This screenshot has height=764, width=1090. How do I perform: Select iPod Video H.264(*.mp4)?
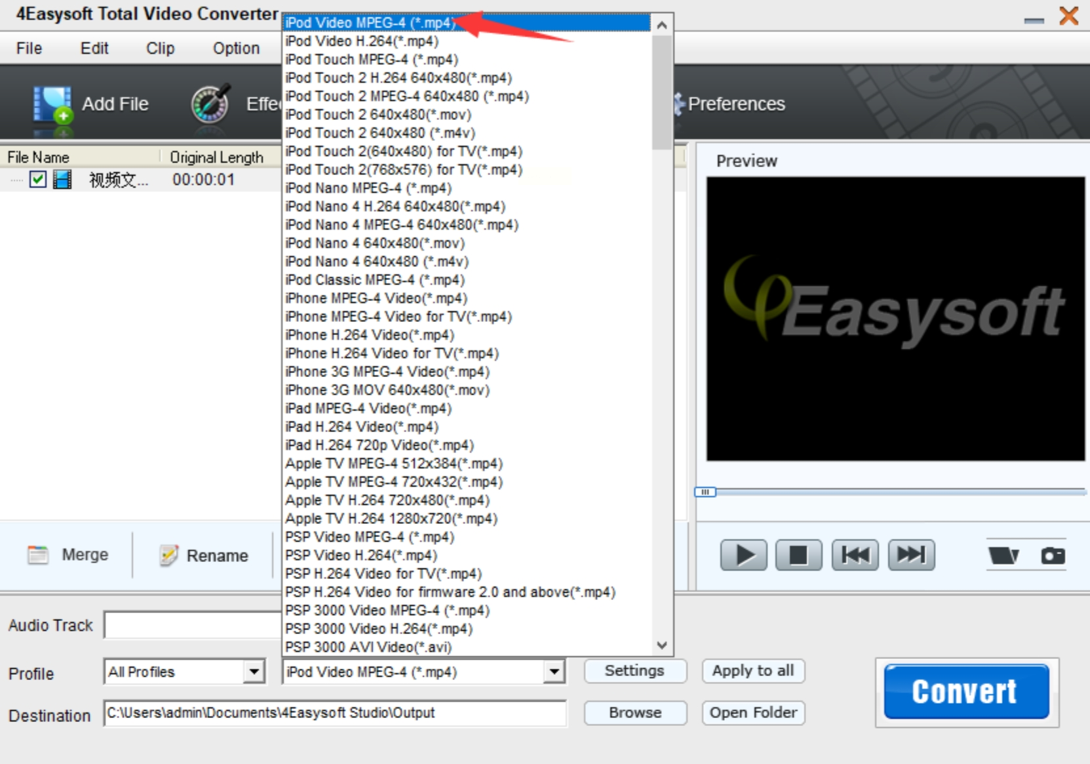[467, 41]
